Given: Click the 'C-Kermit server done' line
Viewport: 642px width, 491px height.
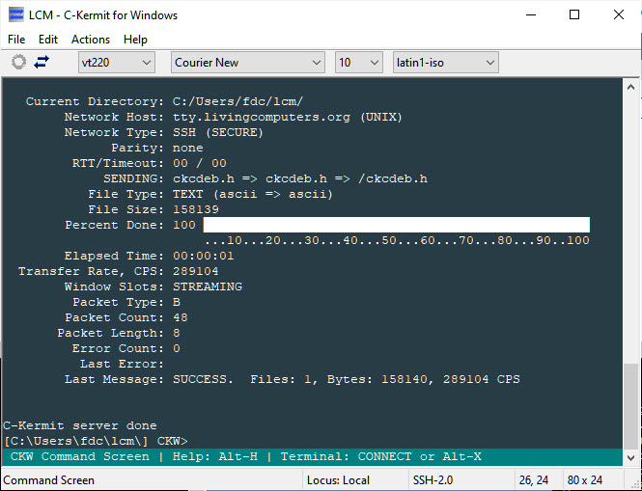Looking at the screenshot, I should click(80, 425).
